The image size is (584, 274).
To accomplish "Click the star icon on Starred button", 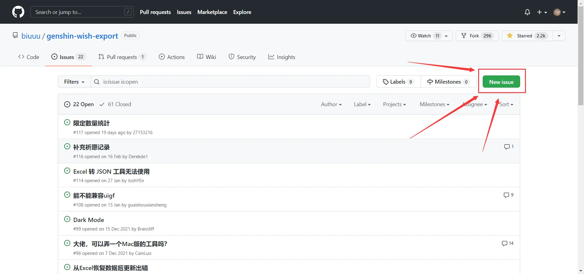I will [x=510, y=36].
